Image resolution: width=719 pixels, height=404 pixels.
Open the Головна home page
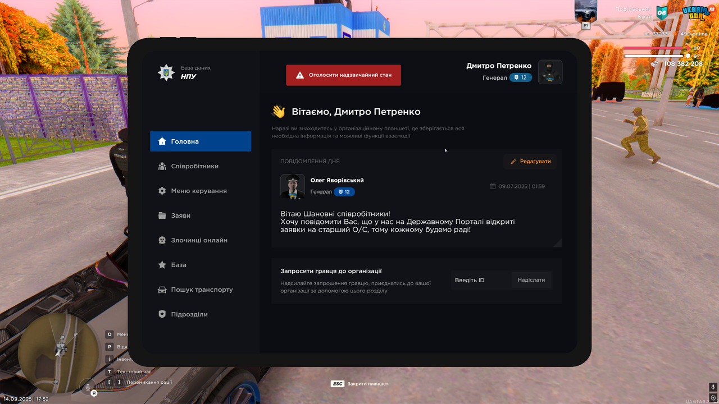point(201,141)
